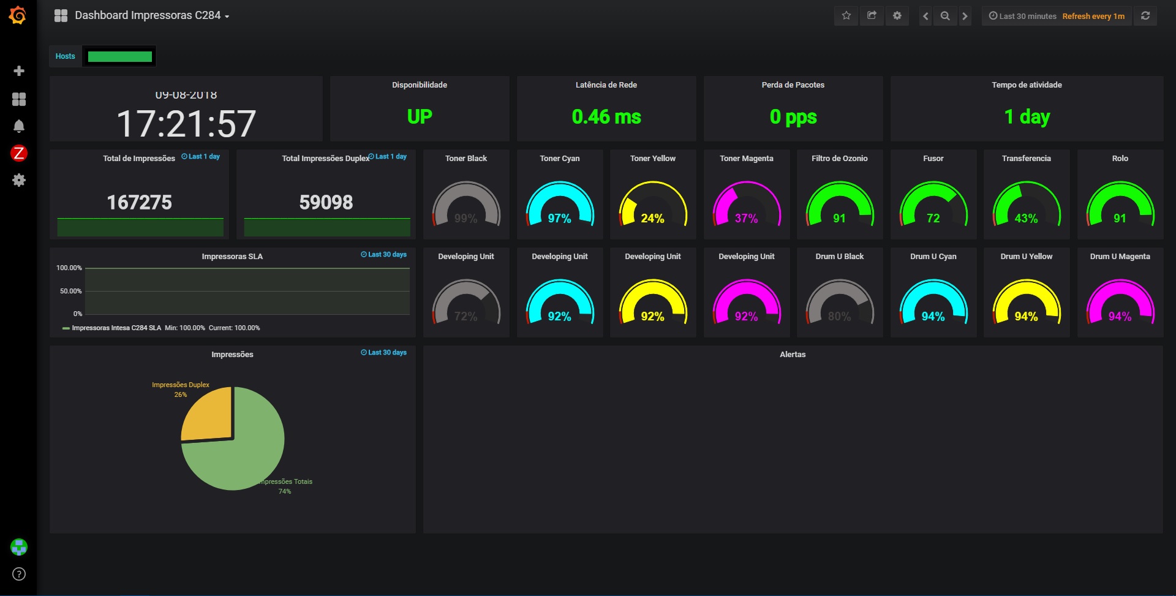
Task: Click the Toner Black panel title
Action: 466,159
